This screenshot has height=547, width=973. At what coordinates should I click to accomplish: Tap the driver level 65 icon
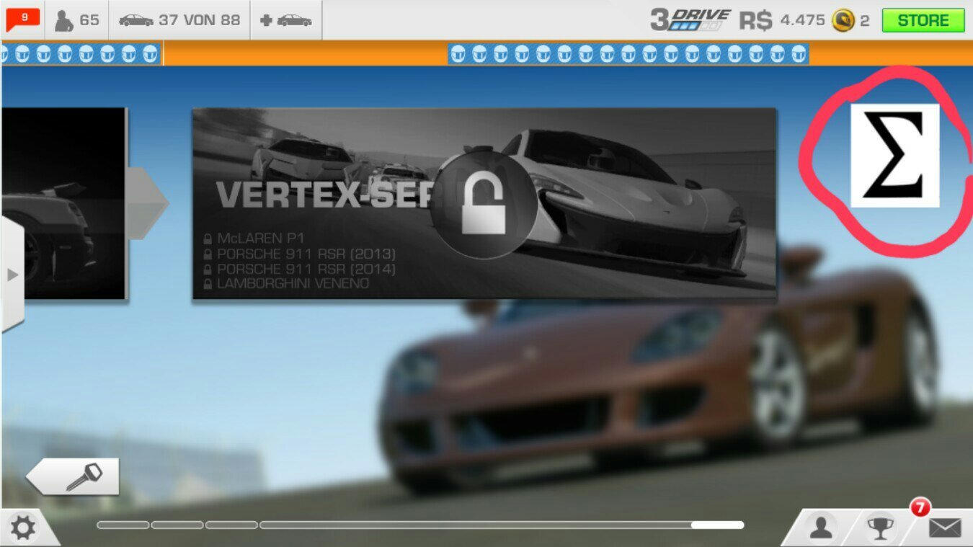78,20
